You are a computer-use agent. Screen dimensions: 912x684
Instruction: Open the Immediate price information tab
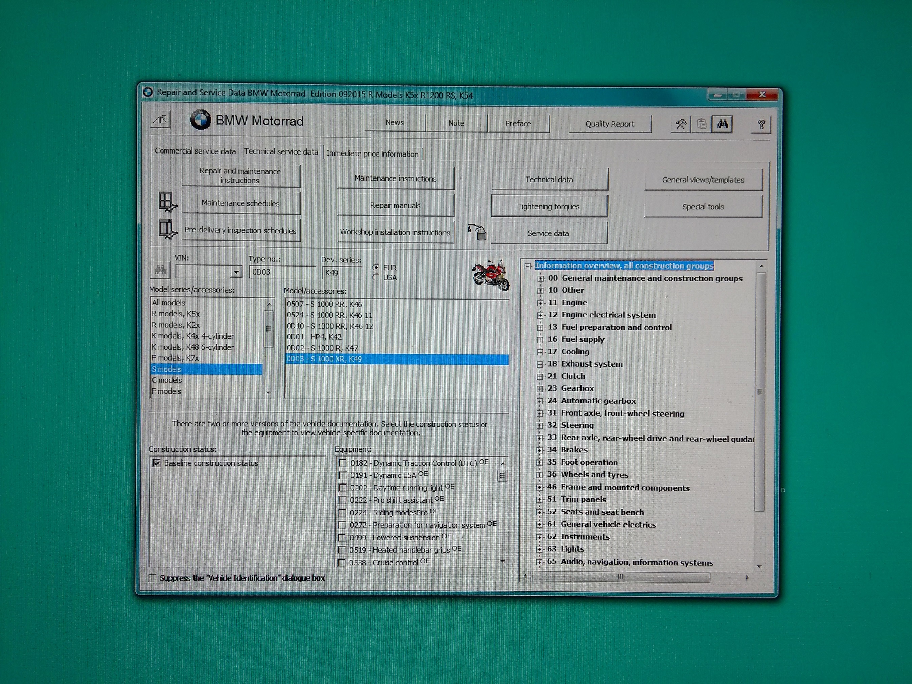(372, 154)
